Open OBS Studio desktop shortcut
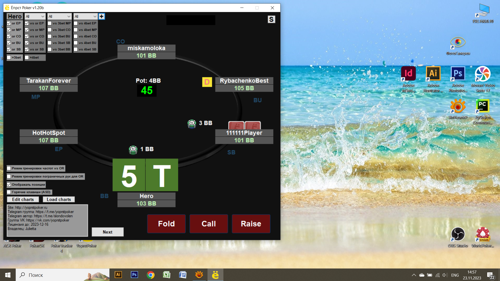The width and height of the screenshot is (500, 281). tap(458, 237)
